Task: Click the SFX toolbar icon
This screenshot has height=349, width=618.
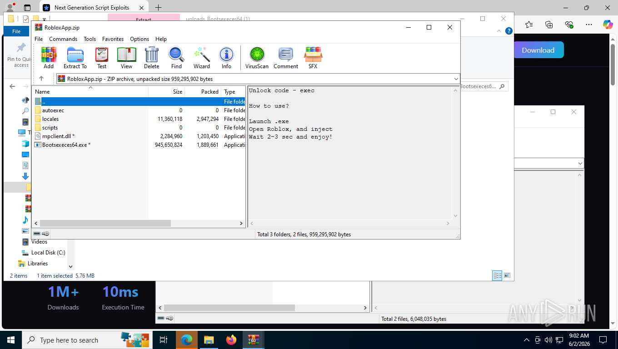Action: (x=313, y=58)
